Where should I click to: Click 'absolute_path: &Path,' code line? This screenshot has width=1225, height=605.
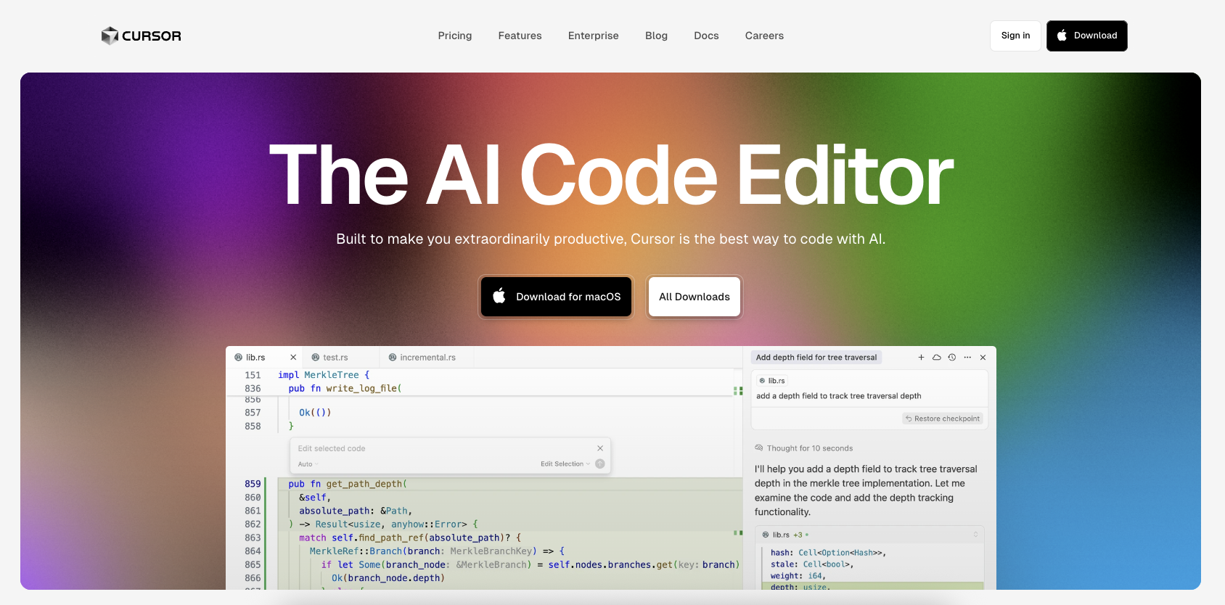[x=356, y=511]
